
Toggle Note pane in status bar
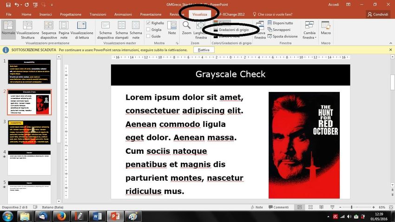[257, 207]
